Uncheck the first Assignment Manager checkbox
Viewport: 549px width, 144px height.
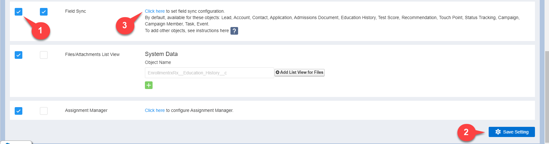tap(19, 111)
